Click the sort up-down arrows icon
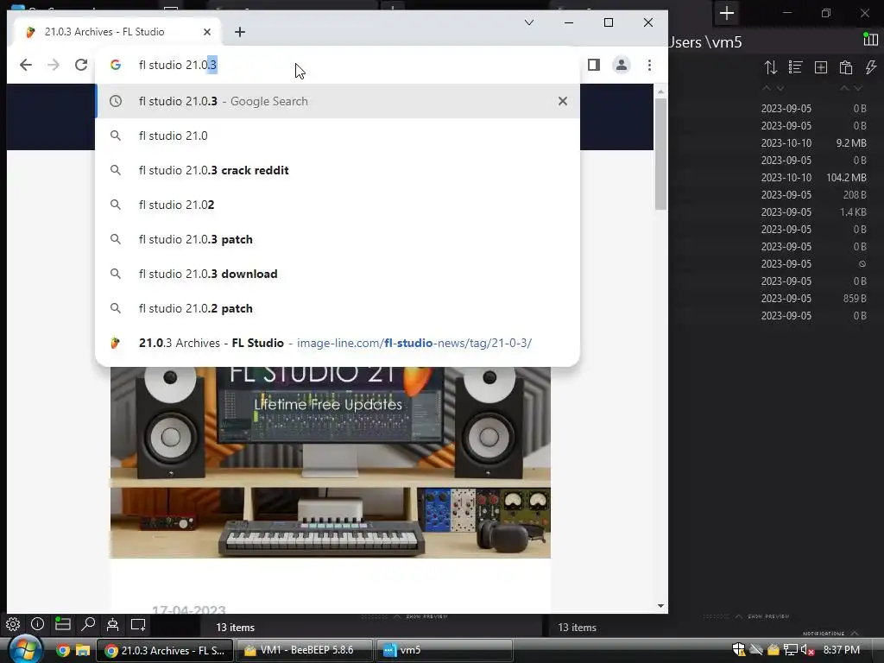This screenshot has width=884, height=663. tap(771, 67)
